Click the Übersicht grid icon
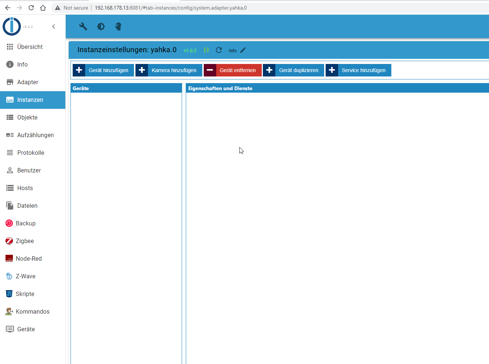The width and height of the screenshot is (489, 364). pyautogui.click(x=10, y=47)
